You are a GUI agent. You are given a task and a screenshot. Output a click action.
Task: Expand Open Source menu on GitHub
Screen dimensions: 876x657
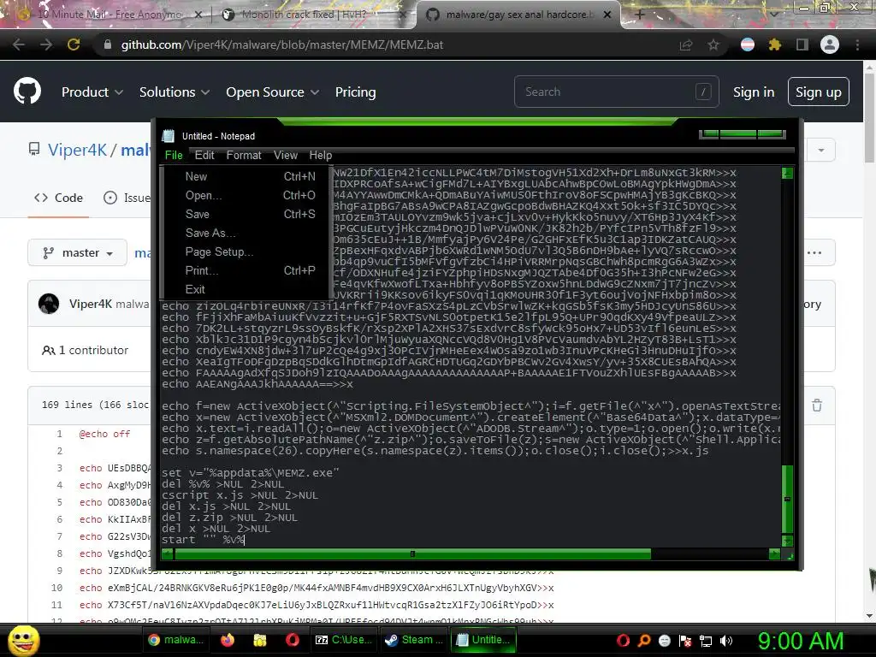point(273,92)
